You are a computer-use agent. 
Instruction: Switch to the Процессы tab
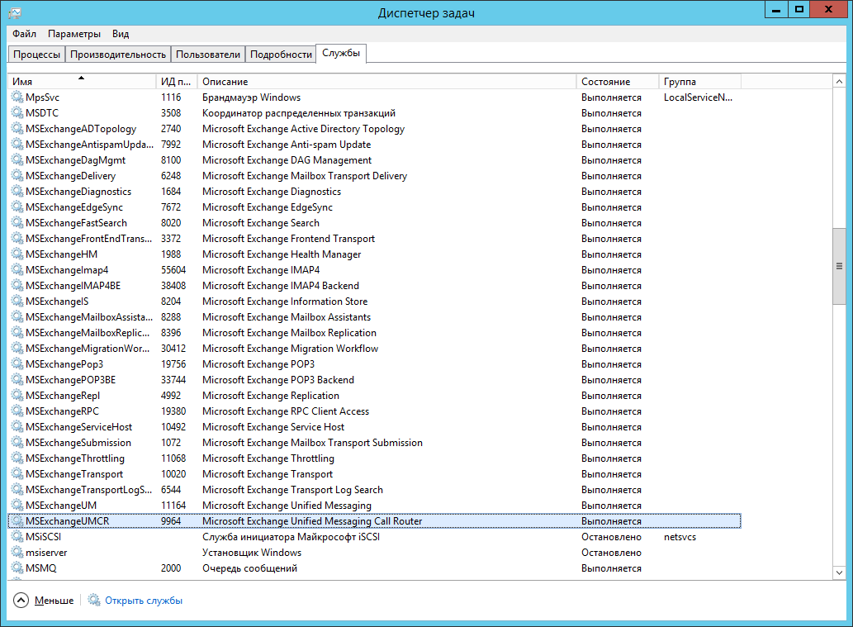coord(37,55)
